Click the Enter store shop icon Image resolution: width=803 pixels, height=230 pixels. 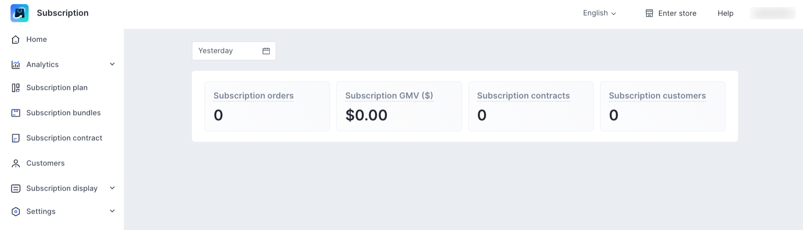649,13
